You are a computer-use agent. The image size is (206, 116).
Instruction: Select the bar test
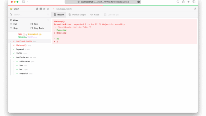(30, 70)
